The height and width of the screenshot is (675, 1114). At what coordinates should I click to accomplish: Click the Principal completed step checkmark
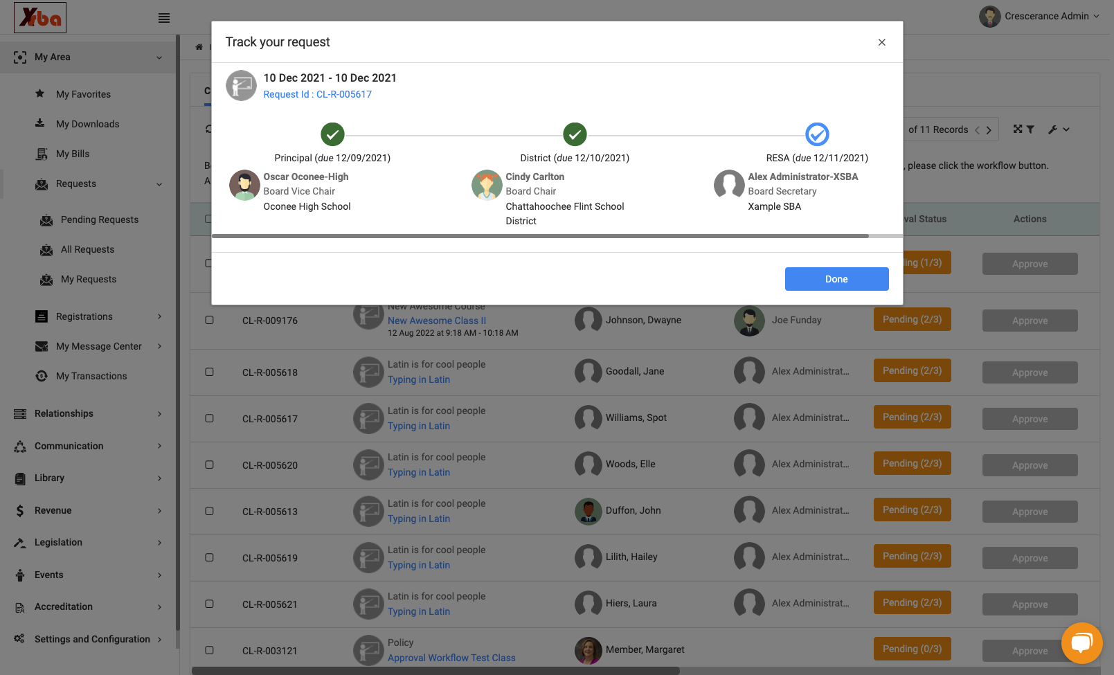(x=332, y=134)
